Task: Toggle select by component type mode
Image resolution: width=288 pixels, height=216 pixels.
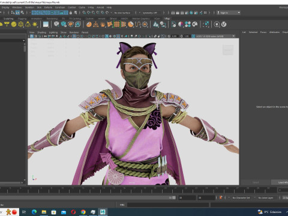Action: 22,13
